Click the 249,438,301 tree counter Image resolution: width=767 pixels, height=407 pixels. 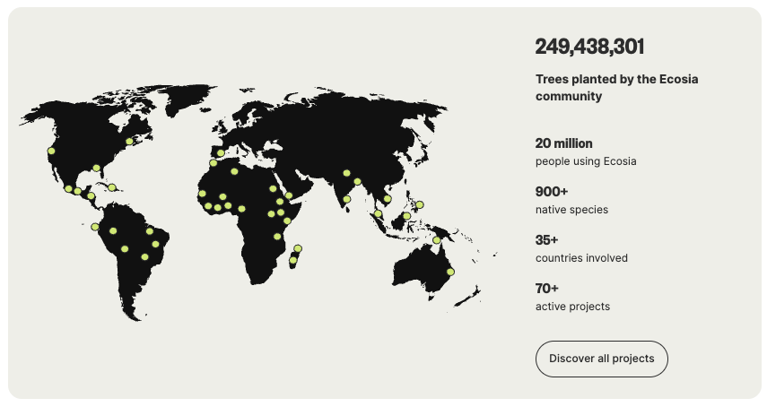[589, 47]
